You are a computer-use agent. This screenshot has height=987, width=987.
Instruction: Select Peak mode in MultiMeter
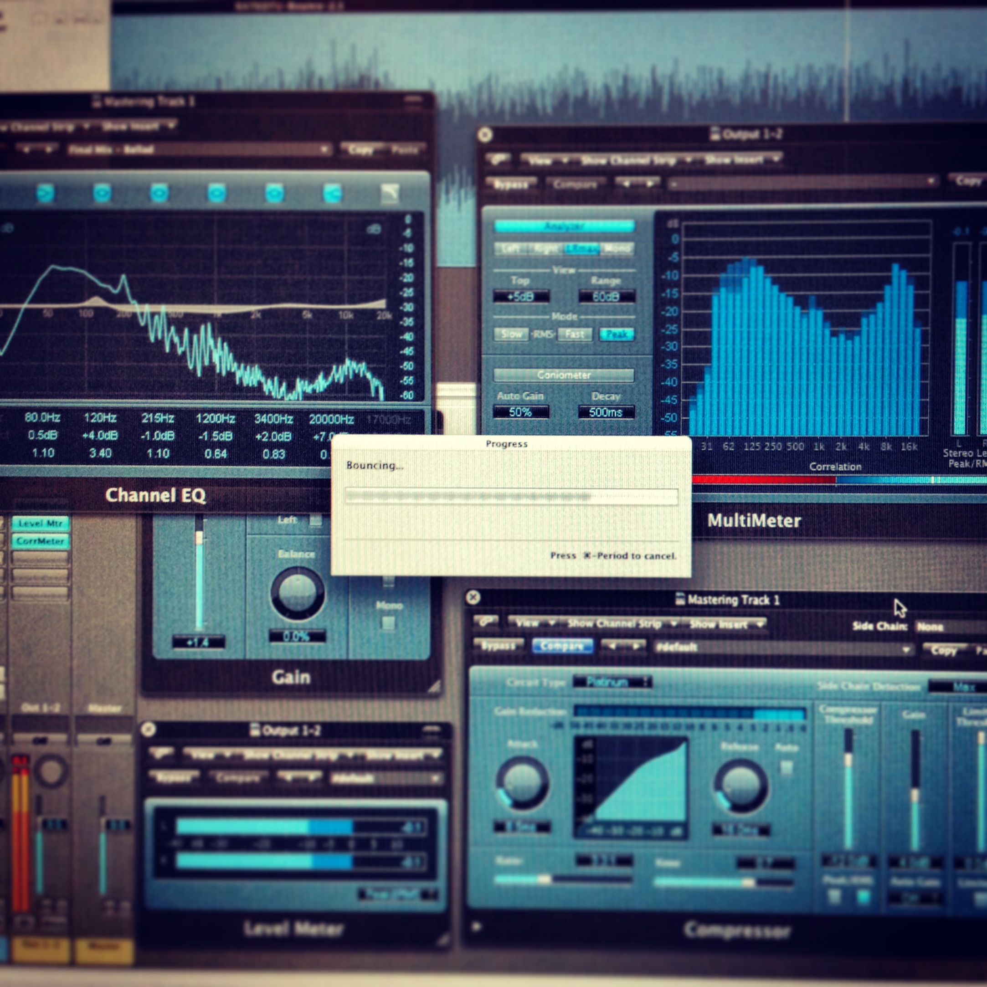[617, 334]
